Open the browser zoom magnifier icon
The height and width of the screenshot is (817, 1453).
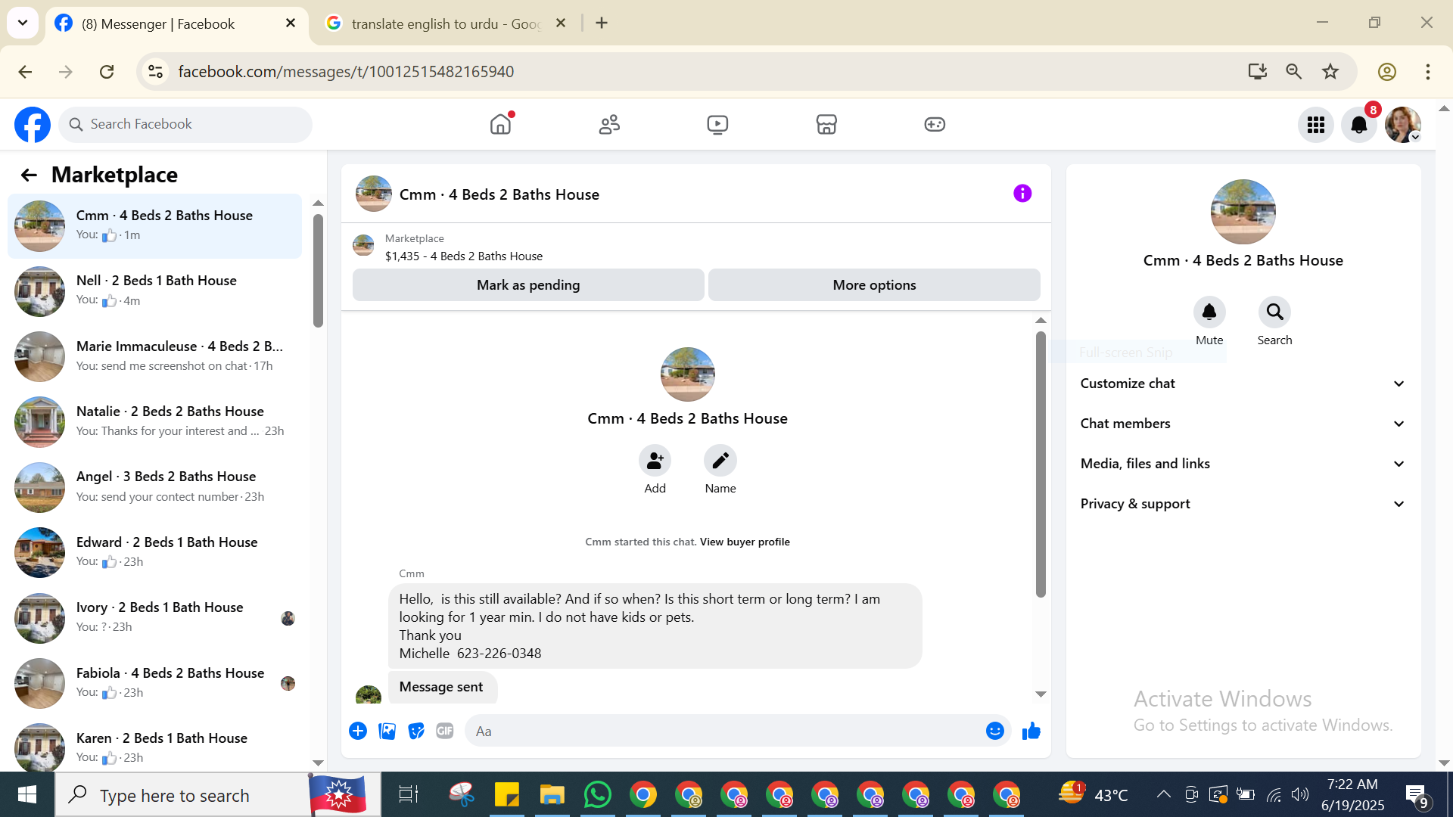point(1294,72)
